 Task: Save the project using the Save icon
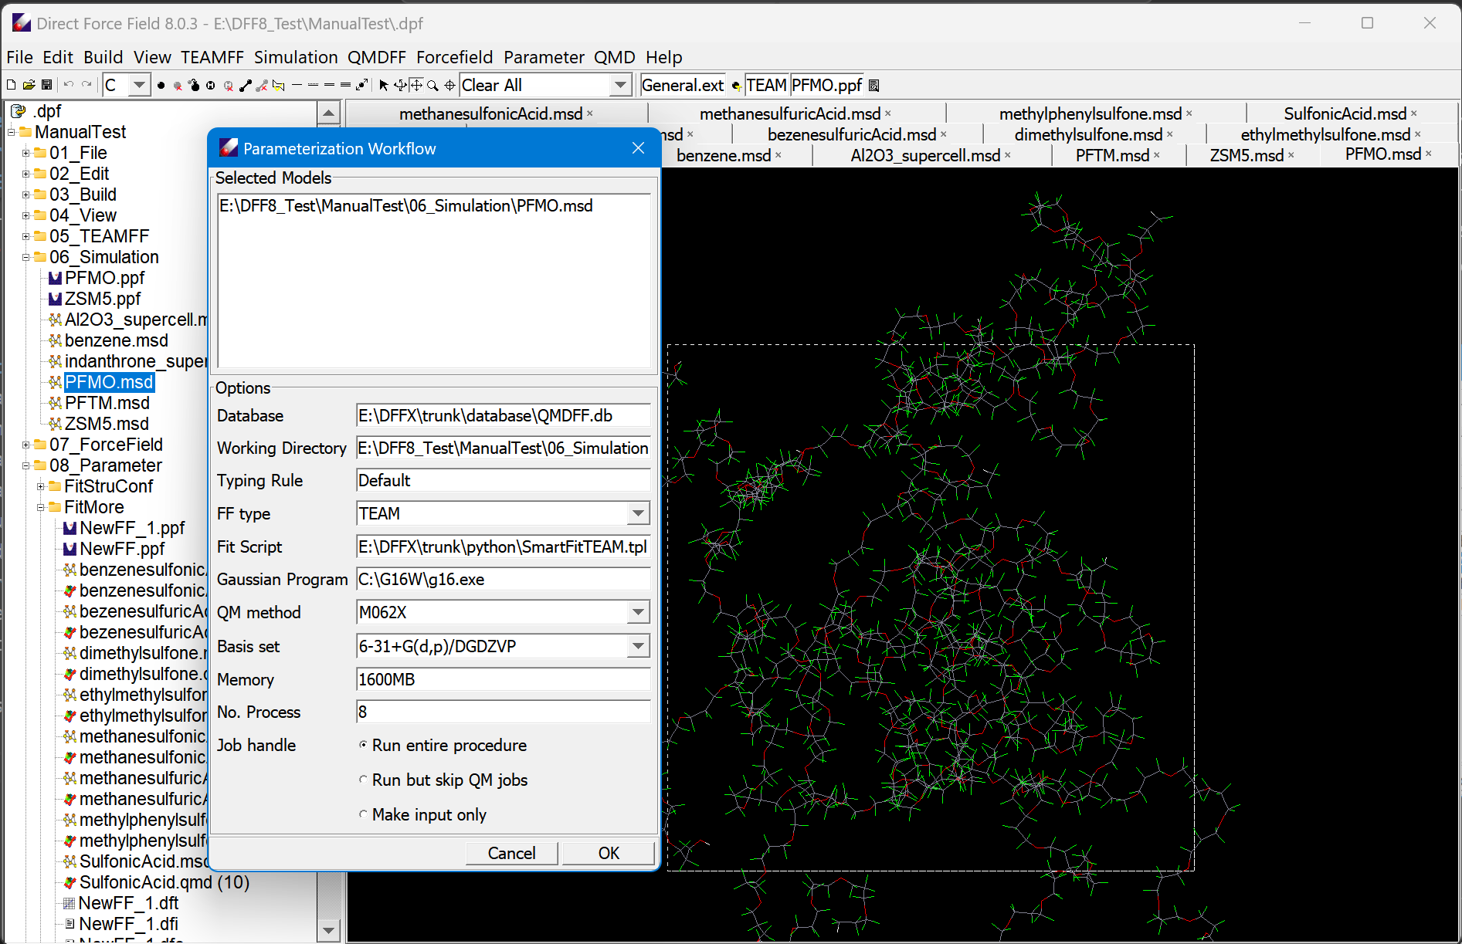[x=47, y=85]
